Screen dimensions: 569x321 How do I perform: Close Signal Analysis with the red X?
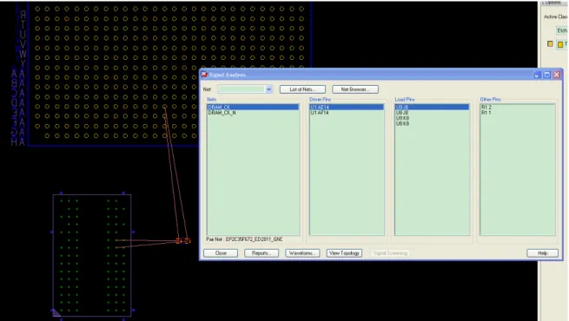click(x=556, y=75)
